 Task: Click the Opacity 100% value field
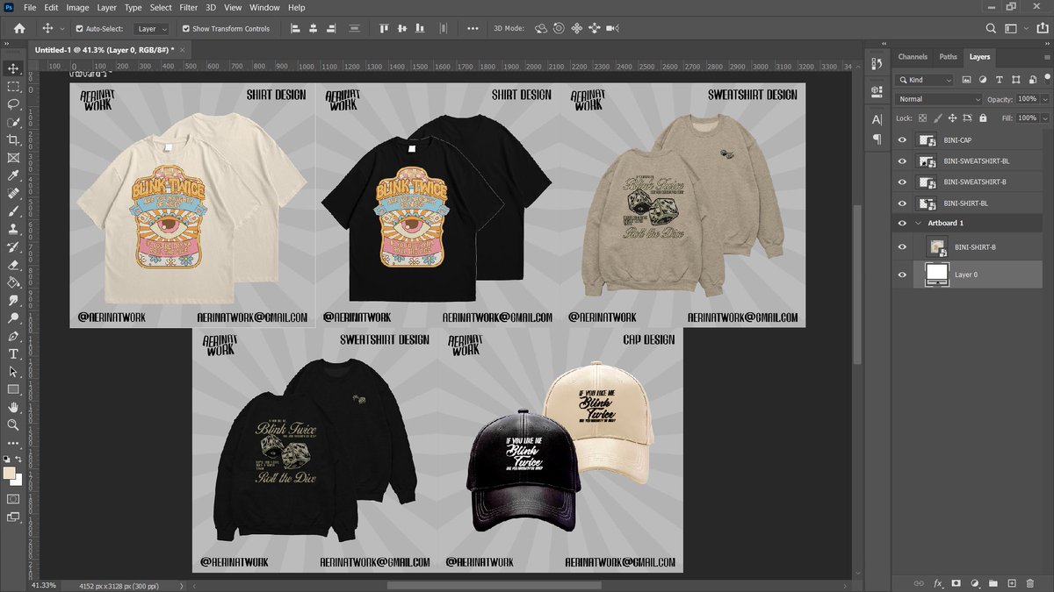(x=1028, y=99)
